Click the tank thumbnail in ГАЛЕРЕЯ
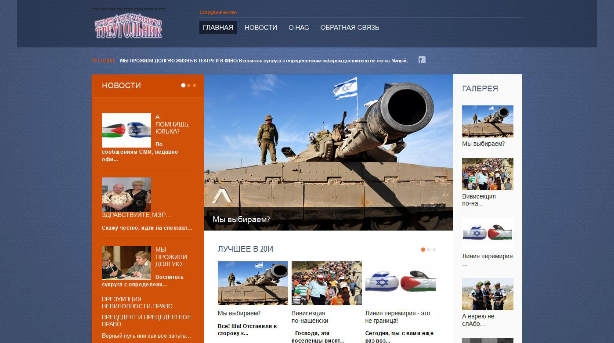 coord(488,121)
